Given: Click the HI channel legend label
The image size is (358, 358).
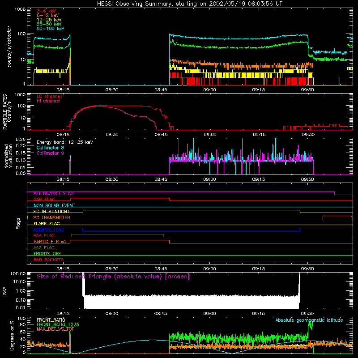Looking at the screenshot, I should 48,101.
